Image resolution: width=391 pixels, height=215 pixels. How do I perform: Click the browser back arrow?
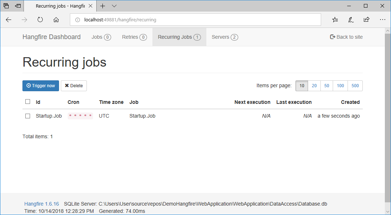tap(8, 20)
